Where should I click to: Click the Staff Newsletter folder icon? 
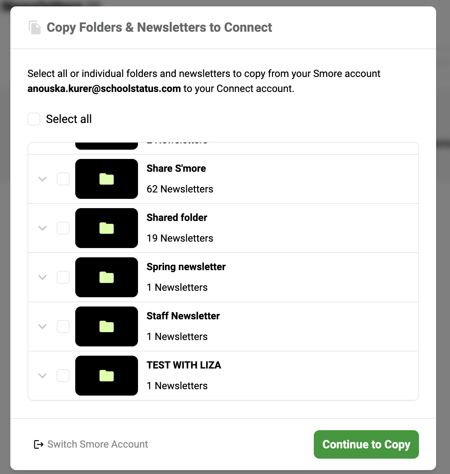107,326
